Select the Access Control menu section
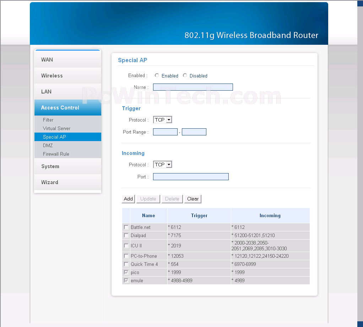The height and width of the screenshot is (327, 363). [x=68, y=107]
